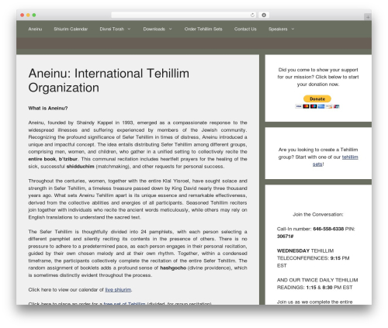The width and height of the screenshot is (388, 328).
Task: Click the bold 'hashgocho' word
Action: point(173,268)
